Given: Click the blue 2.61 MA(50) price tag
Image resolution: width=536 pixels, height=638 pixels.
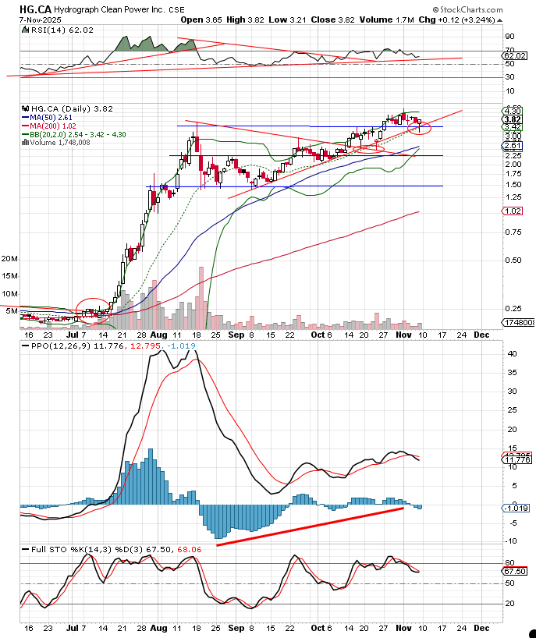Looking at the screenshot, I should [x=513, y=146].
